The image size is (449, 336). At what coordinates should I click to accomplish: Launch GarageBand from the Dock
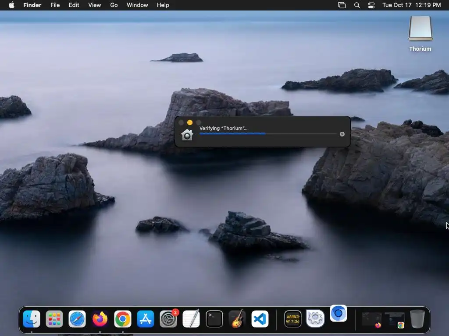click(x=237, y=319)
